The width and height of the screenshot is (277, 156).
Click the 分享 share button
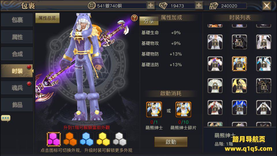[149, 21]
